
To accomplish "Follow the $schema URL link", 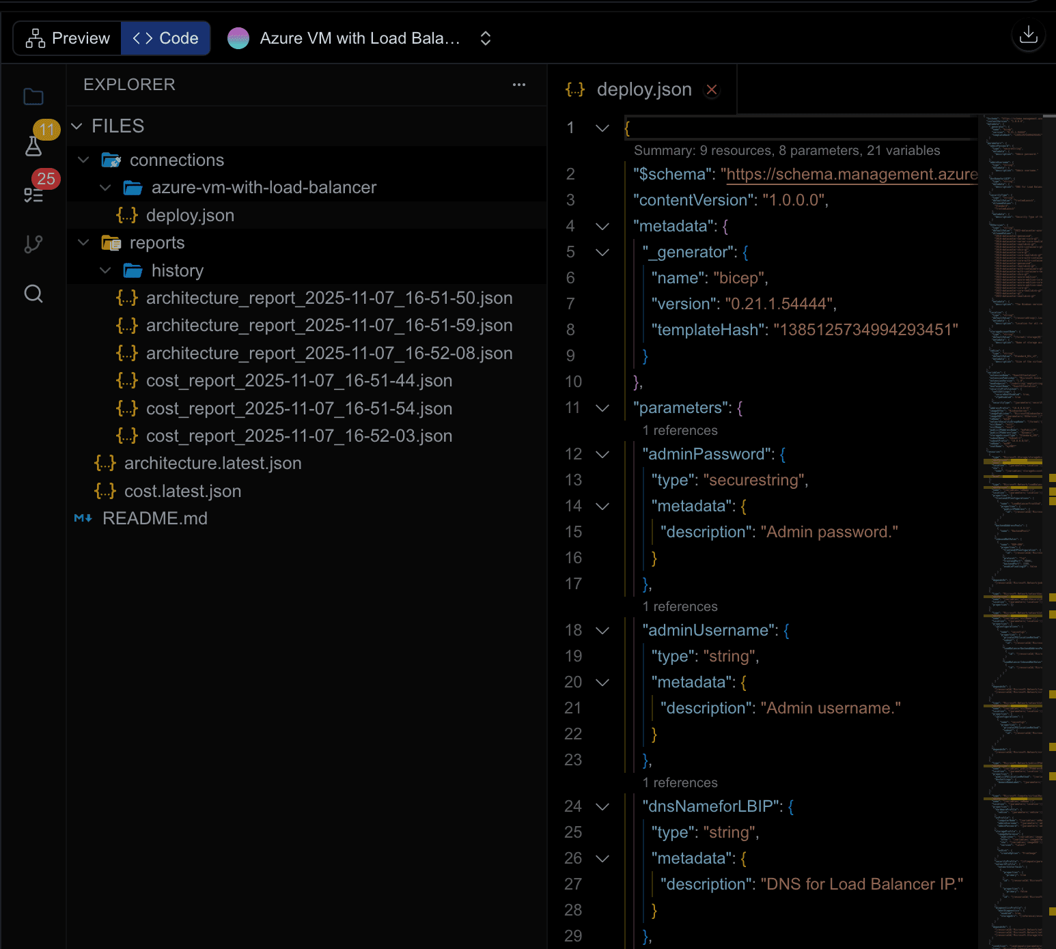I will (852, 174).
